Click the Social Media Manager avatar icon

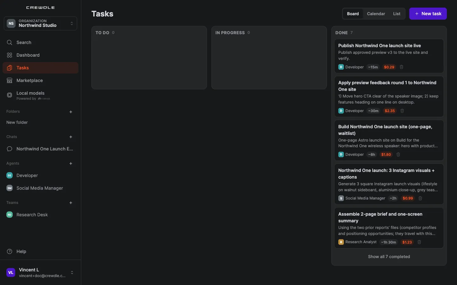tap(10, 188)
